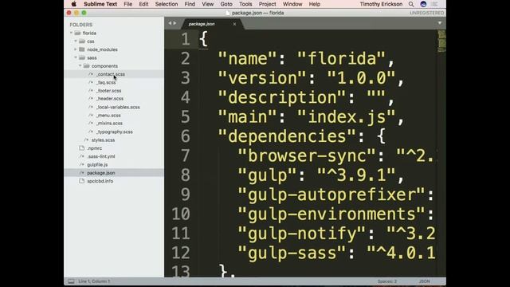The width and height of the screenshot is (510, 287).
Task: Open the Sublime Text application menu
Action: 100,4
